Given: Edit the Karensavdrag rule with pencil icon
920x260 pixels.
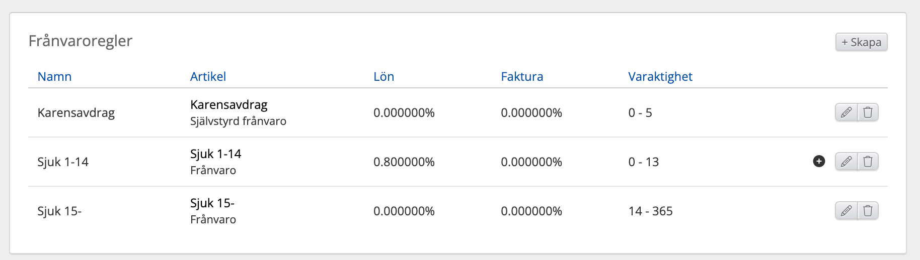Looking at the screenshot, I should (846, 112).
